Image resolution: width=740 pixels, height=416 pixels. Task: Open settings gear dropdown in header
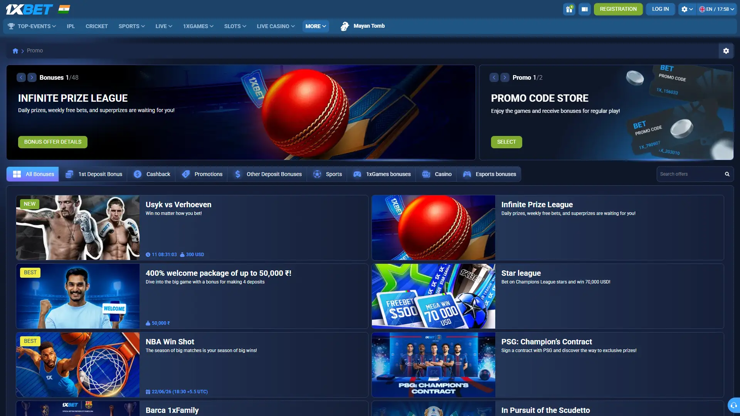point(687,9)
